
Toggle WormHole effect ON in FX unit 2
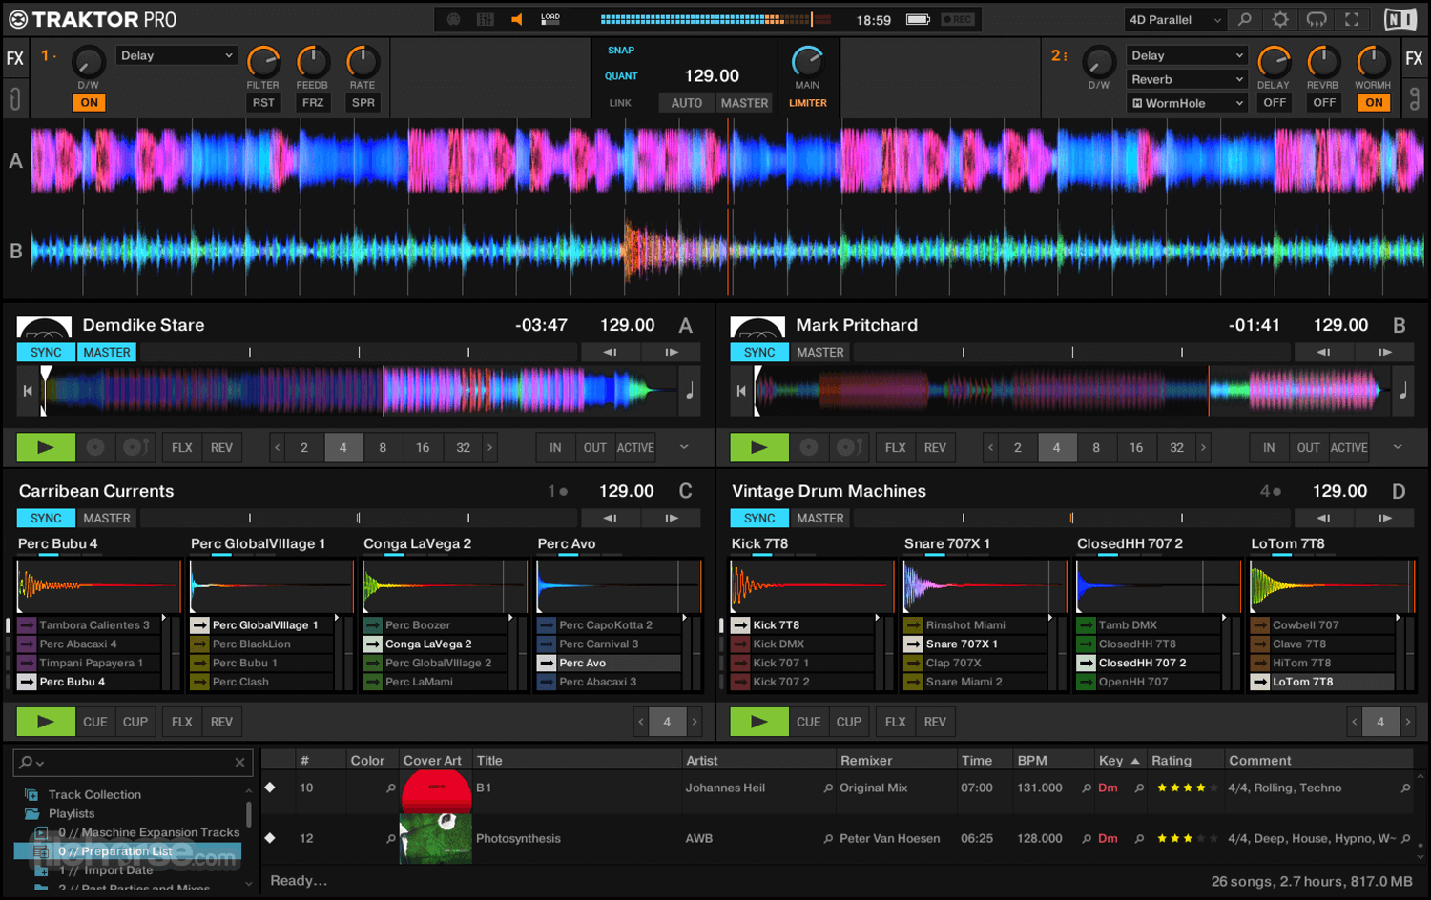(x=1374, y=103)
